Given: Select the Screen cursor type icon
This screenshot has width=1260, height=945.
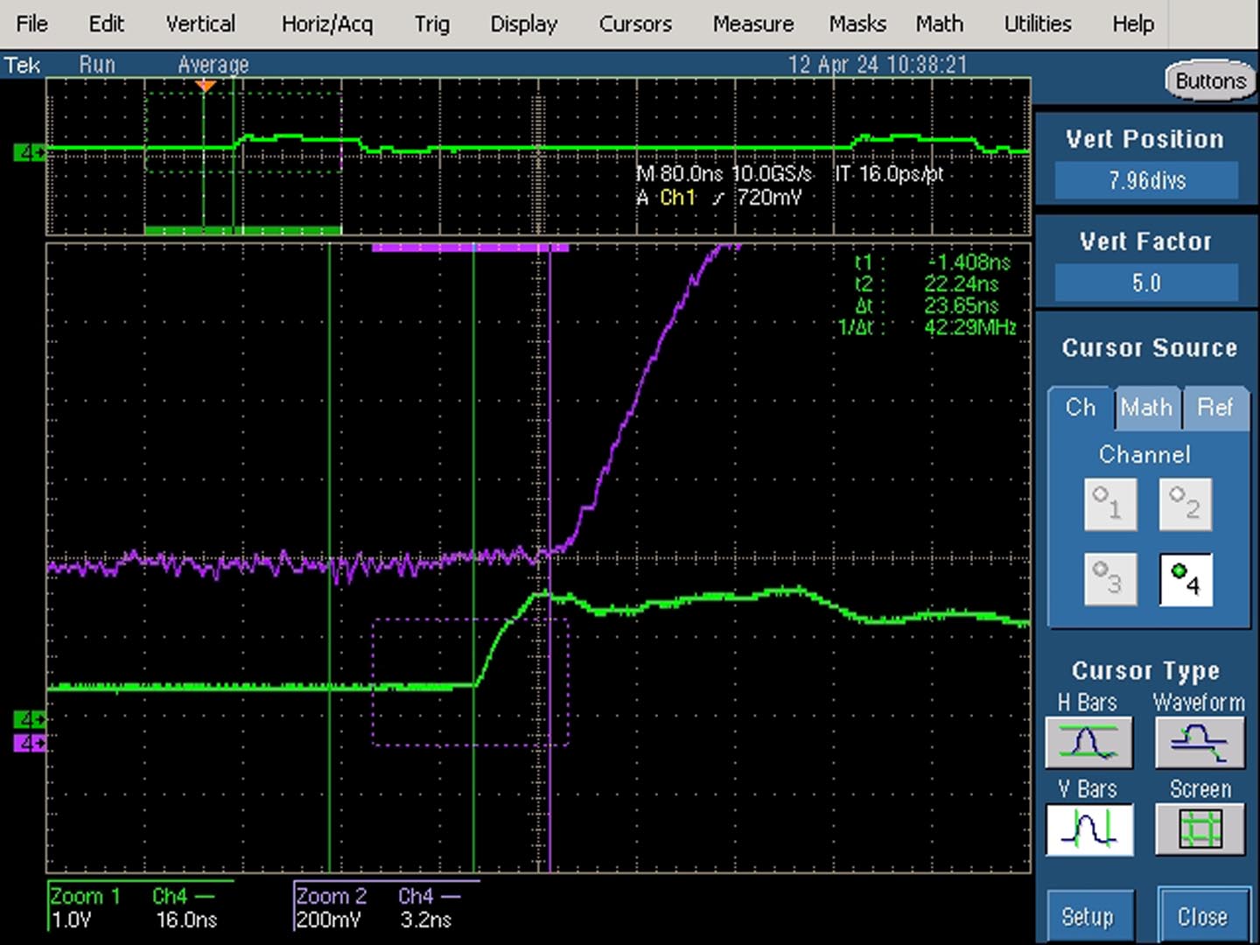Looking at the screenshot, I should pos(1200,829).
